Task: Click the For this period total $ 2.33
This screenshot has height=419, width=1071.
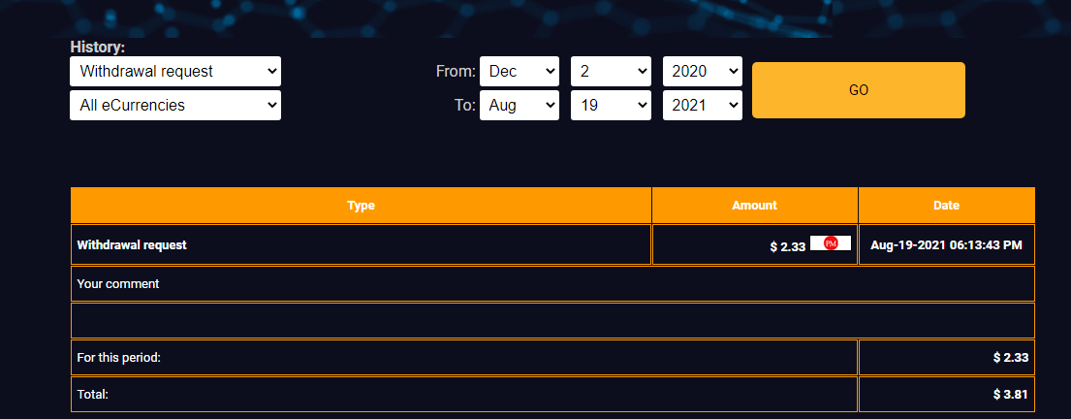Action: 1011,358
